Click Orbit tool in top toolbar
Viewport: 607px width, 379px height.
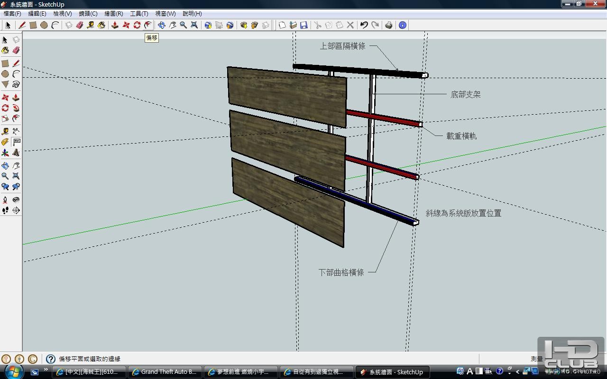pos(162,25)
